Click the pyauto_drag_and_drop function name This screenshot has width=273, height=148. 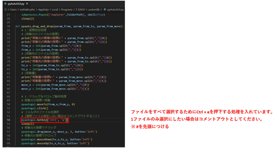click(x=37, y=27)
